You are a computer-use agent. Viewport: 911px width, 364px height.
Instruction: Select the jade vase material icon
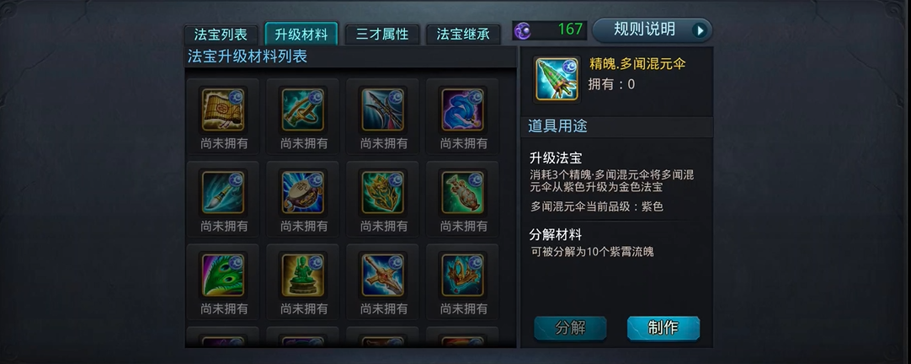point(462,192)
